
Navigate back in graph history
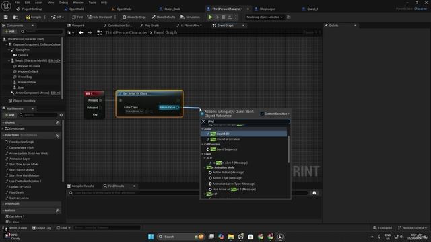coord(81,33)
